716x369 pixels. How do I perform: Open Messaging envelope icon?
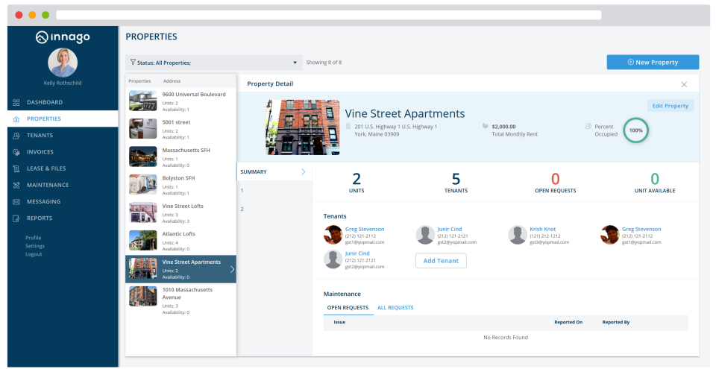coord(16,201)
